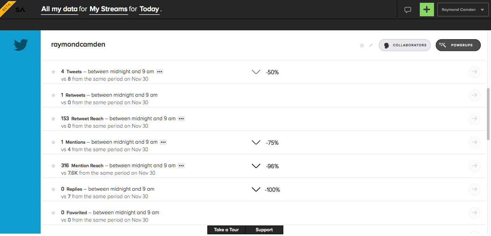
Task: Open the chat bubble messages icon
Action: pyautogui.click(x=408, y=10)
